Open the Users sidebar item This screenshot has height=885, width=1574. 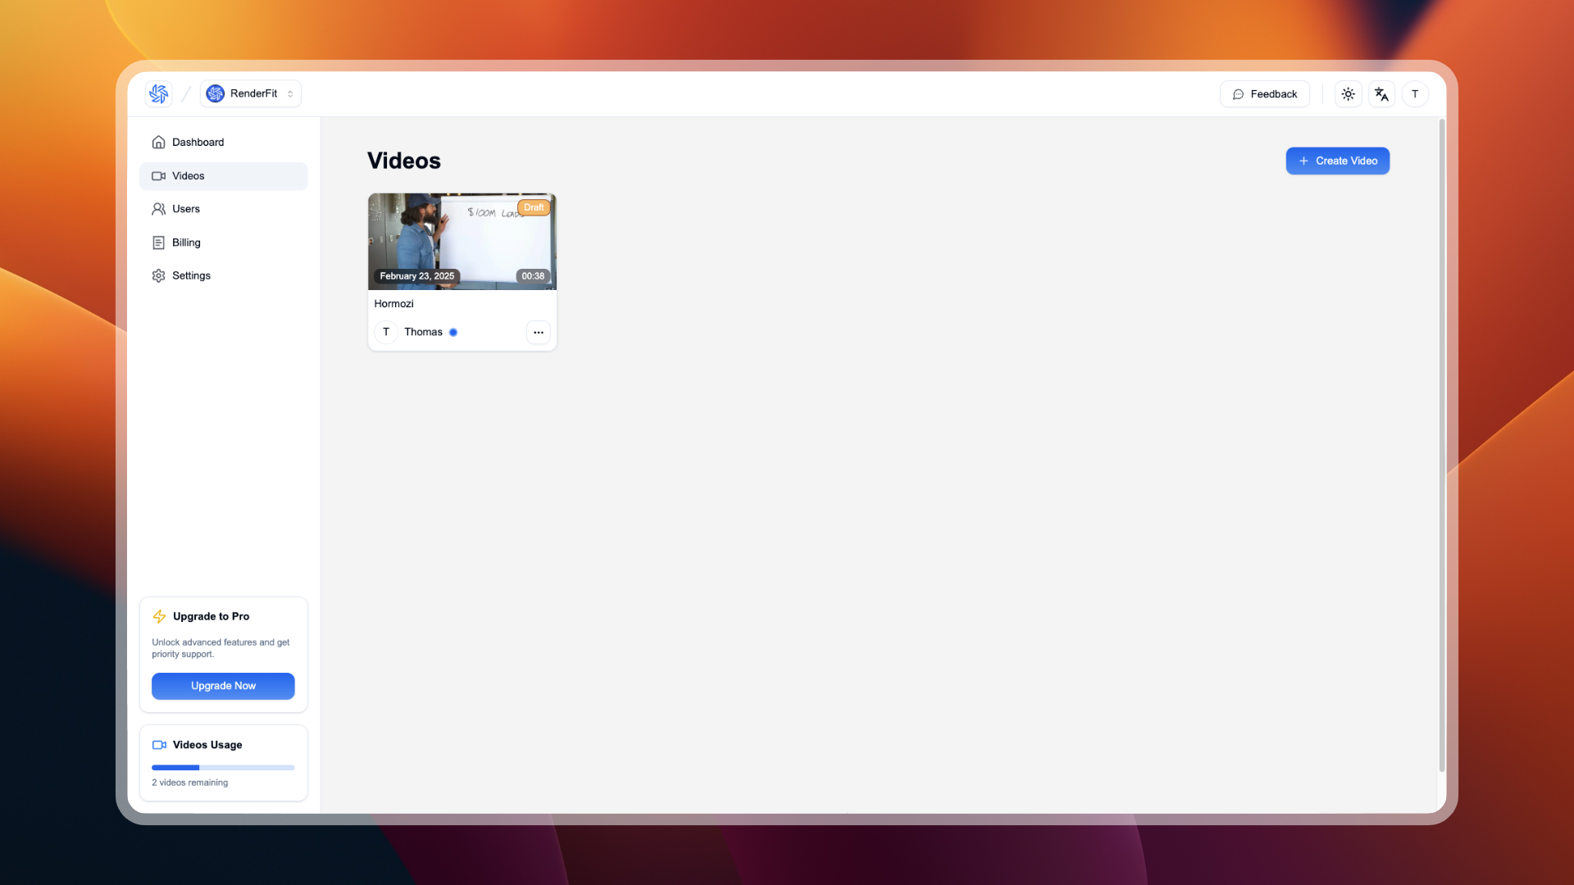pos(186,209)
